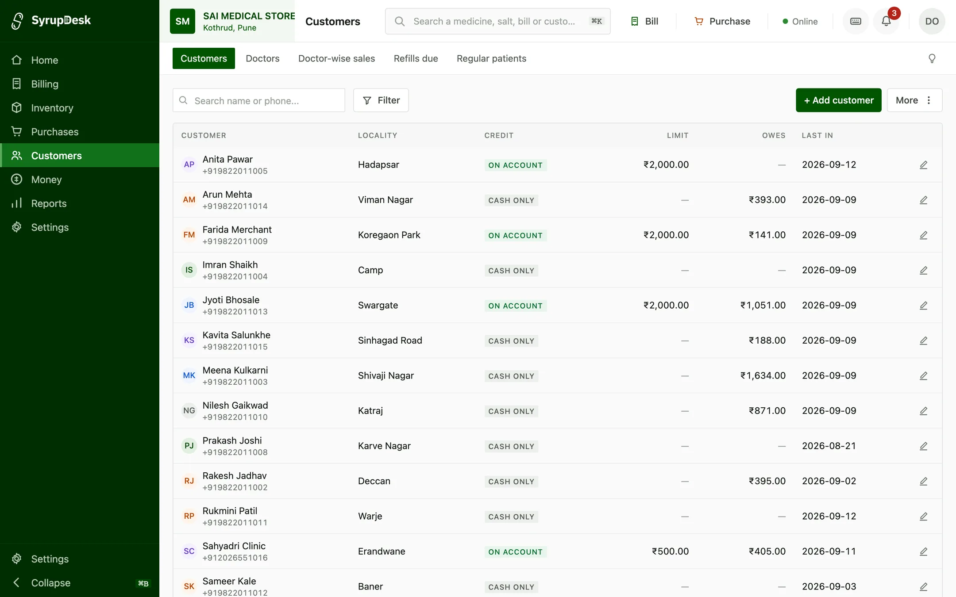This screenshot has width=956, height=597.
Task: Sort by the LAST IN column header
Action: [817, 135]
